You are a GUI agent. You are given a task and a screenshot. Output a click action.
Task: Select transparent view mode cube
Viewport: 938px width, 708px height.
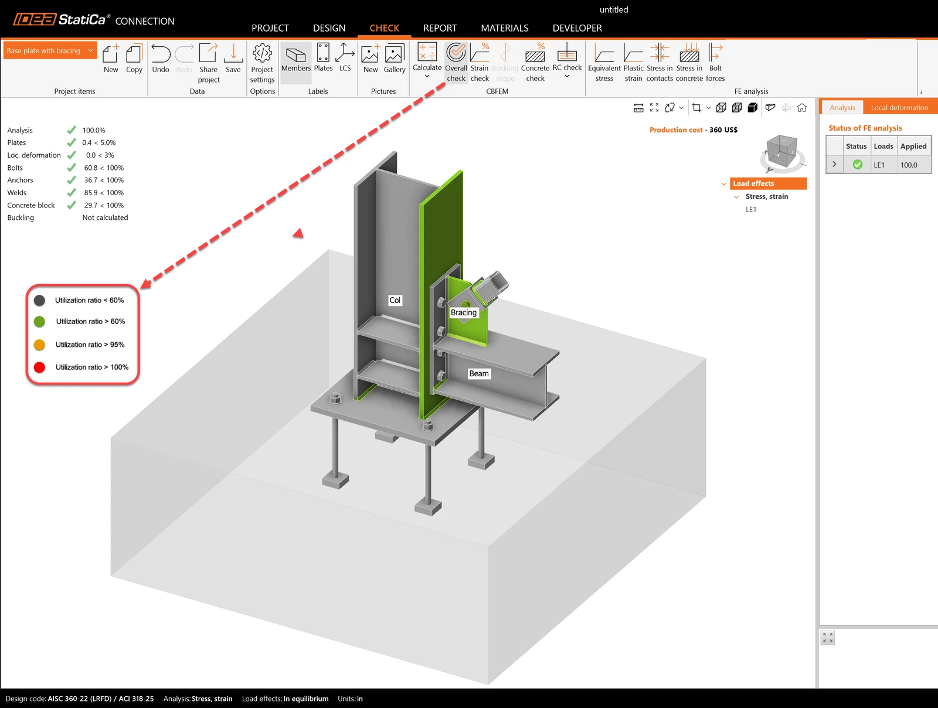click(737, 108)
